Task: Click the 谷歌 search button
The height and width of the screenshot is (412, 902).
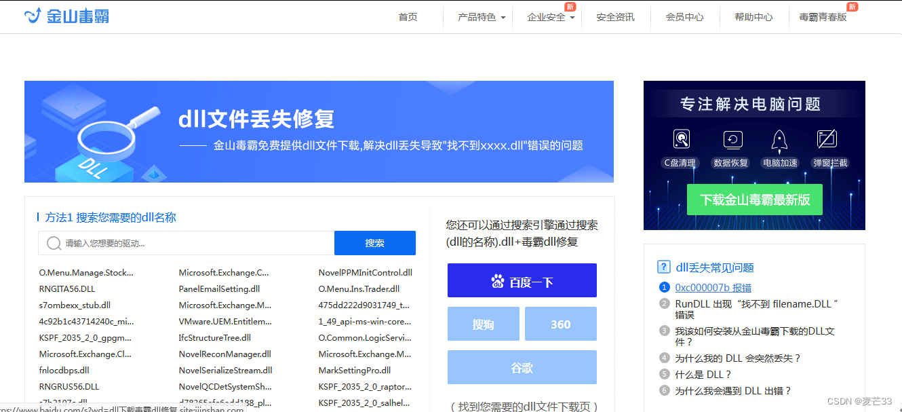Action: (x=522, y=367)
